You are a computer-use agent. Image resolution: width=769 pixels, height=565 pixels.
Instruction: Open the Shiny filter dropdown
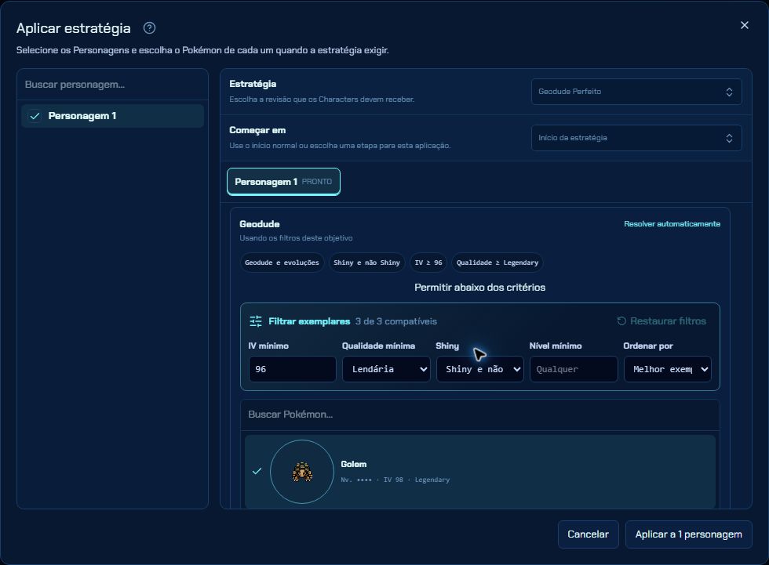click(479, 369)
